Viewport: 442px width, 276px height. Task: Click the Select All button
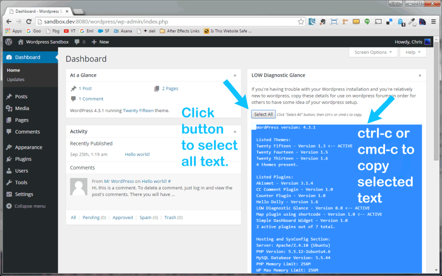[263, 114]
